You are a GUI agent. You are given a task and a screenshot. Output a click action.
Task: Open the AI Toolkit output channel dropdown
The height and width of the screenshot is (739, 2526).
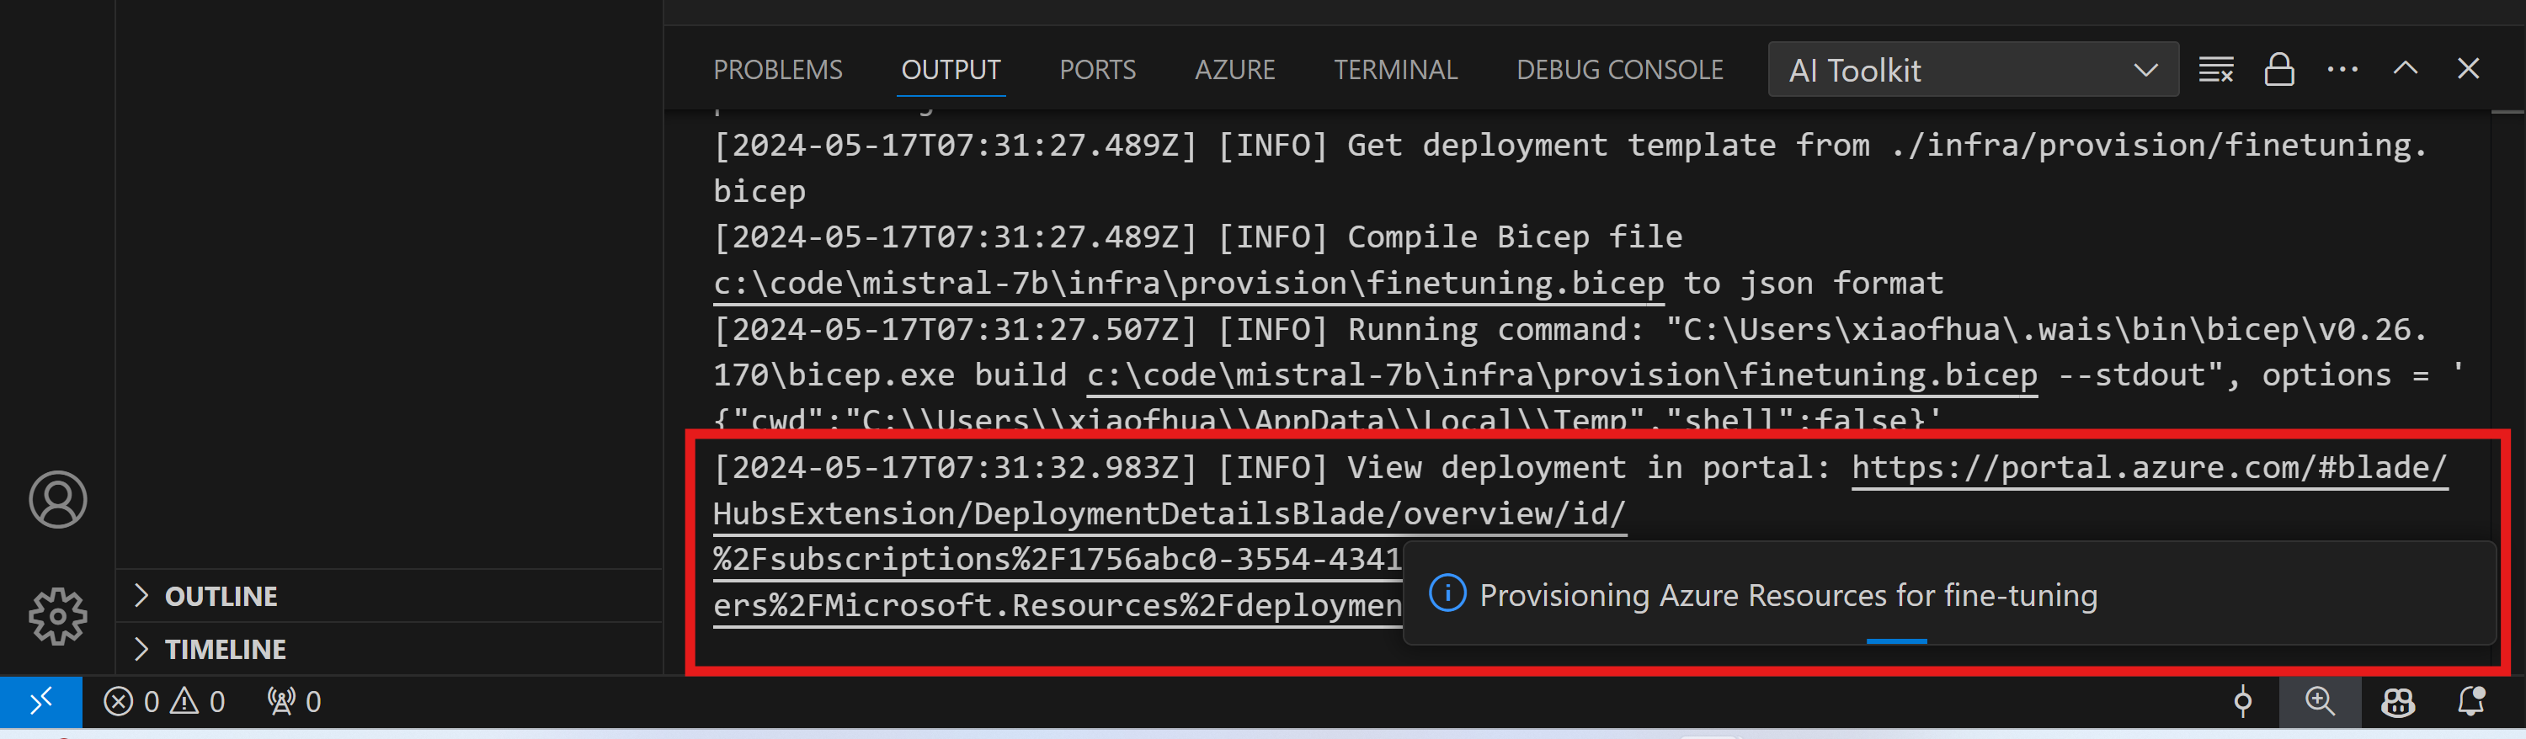[1972, 70]
